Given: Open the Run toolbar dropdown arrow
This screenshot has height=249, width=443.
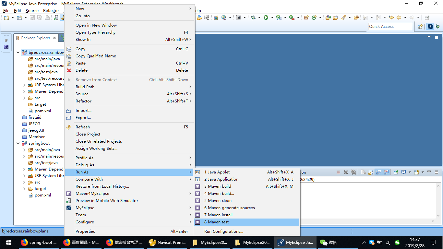Looking at the screenshot, I should click(x=272, y=18).
